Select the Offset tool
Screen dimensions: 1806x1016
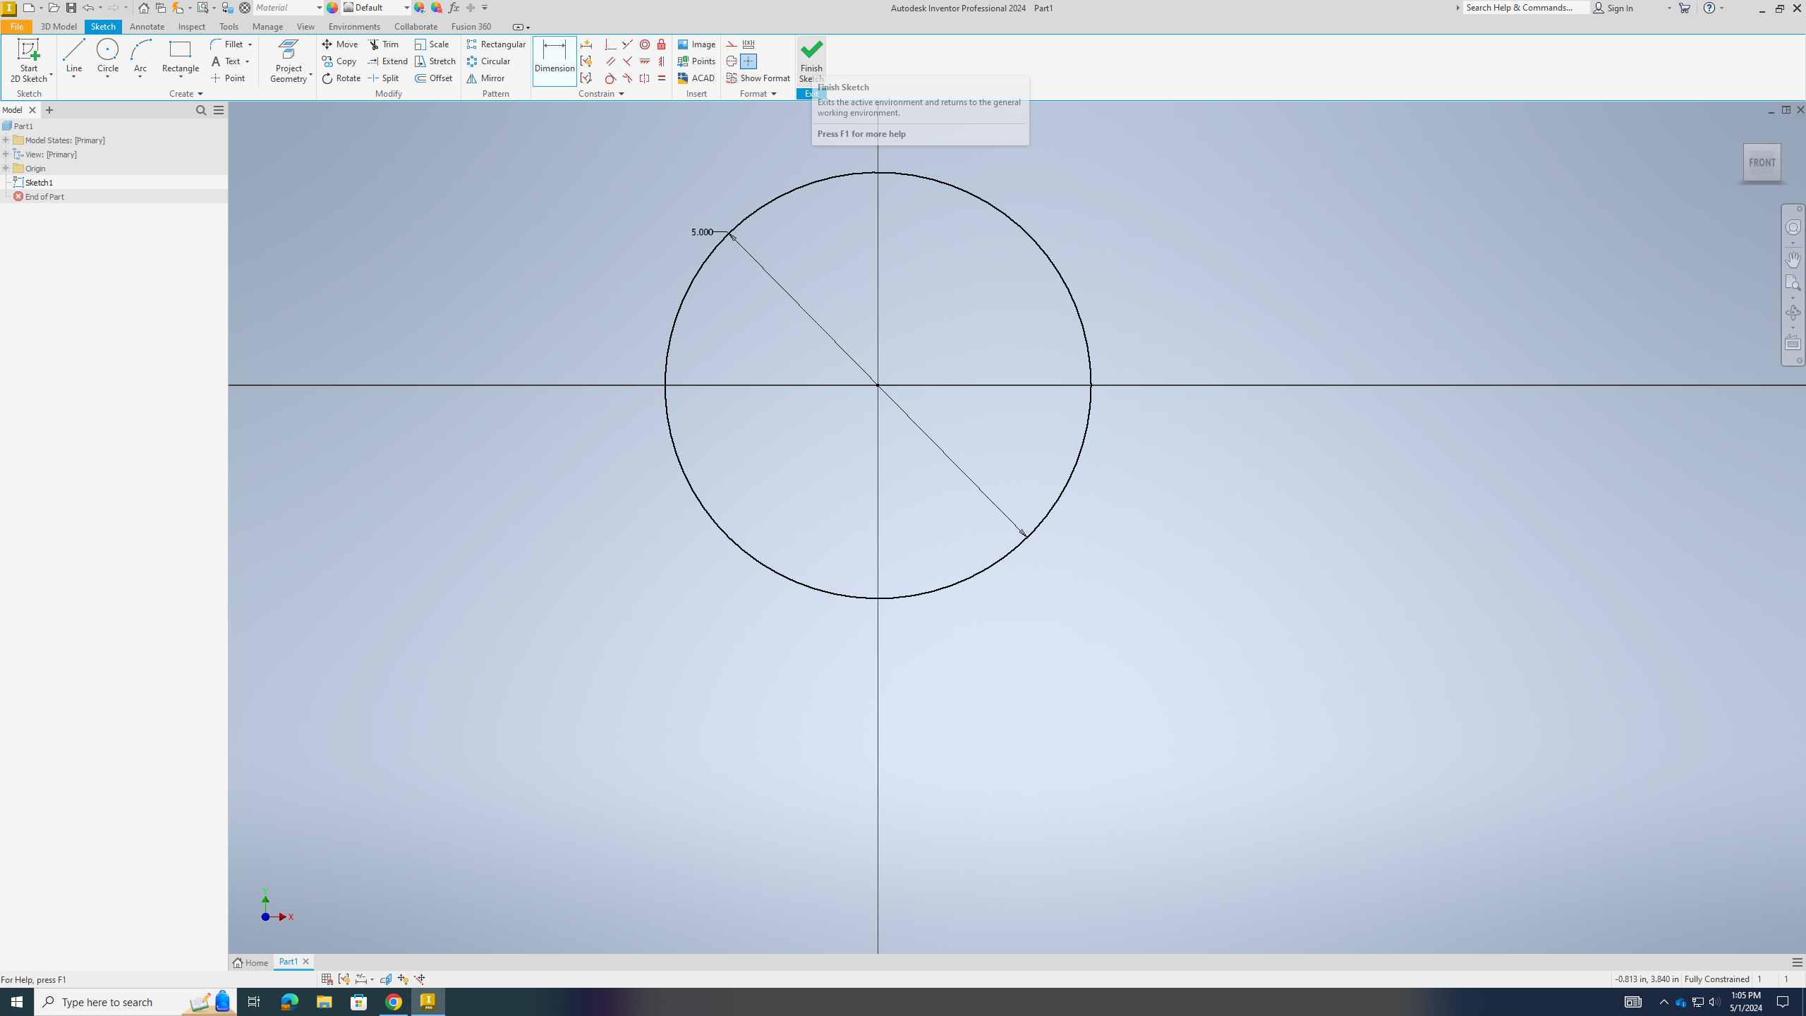point(434,78)
